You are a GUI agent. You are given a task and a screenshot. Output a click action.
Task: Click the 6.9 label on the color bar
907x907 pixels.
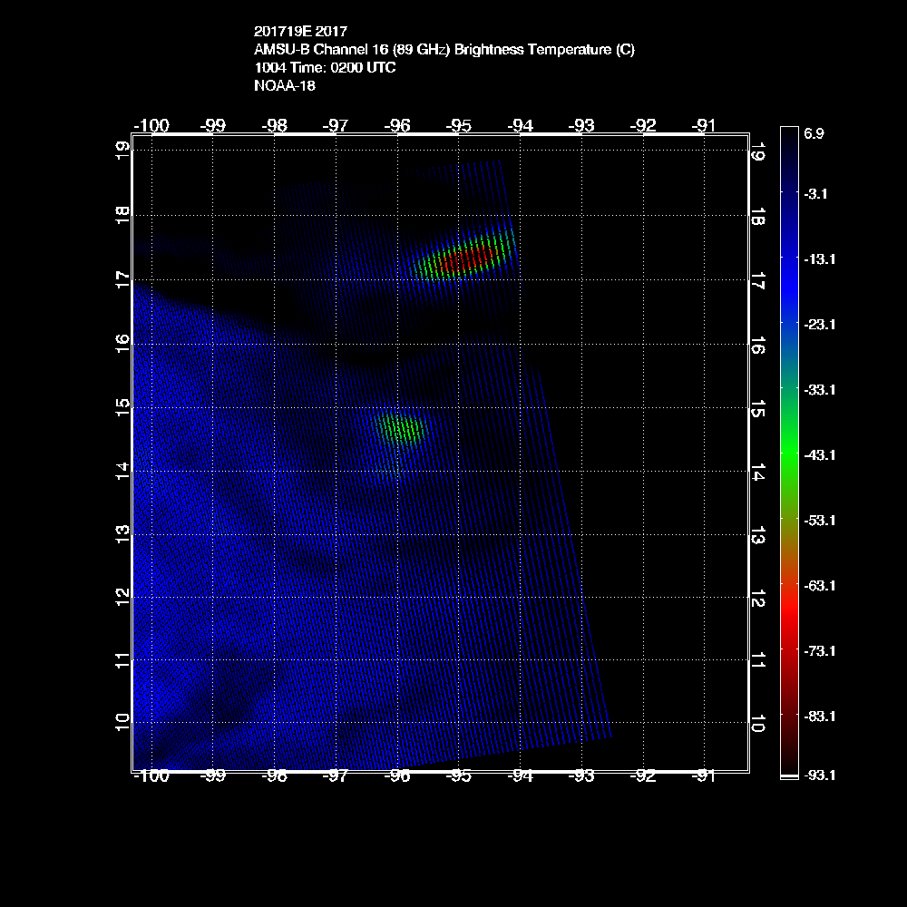[814, 133]
